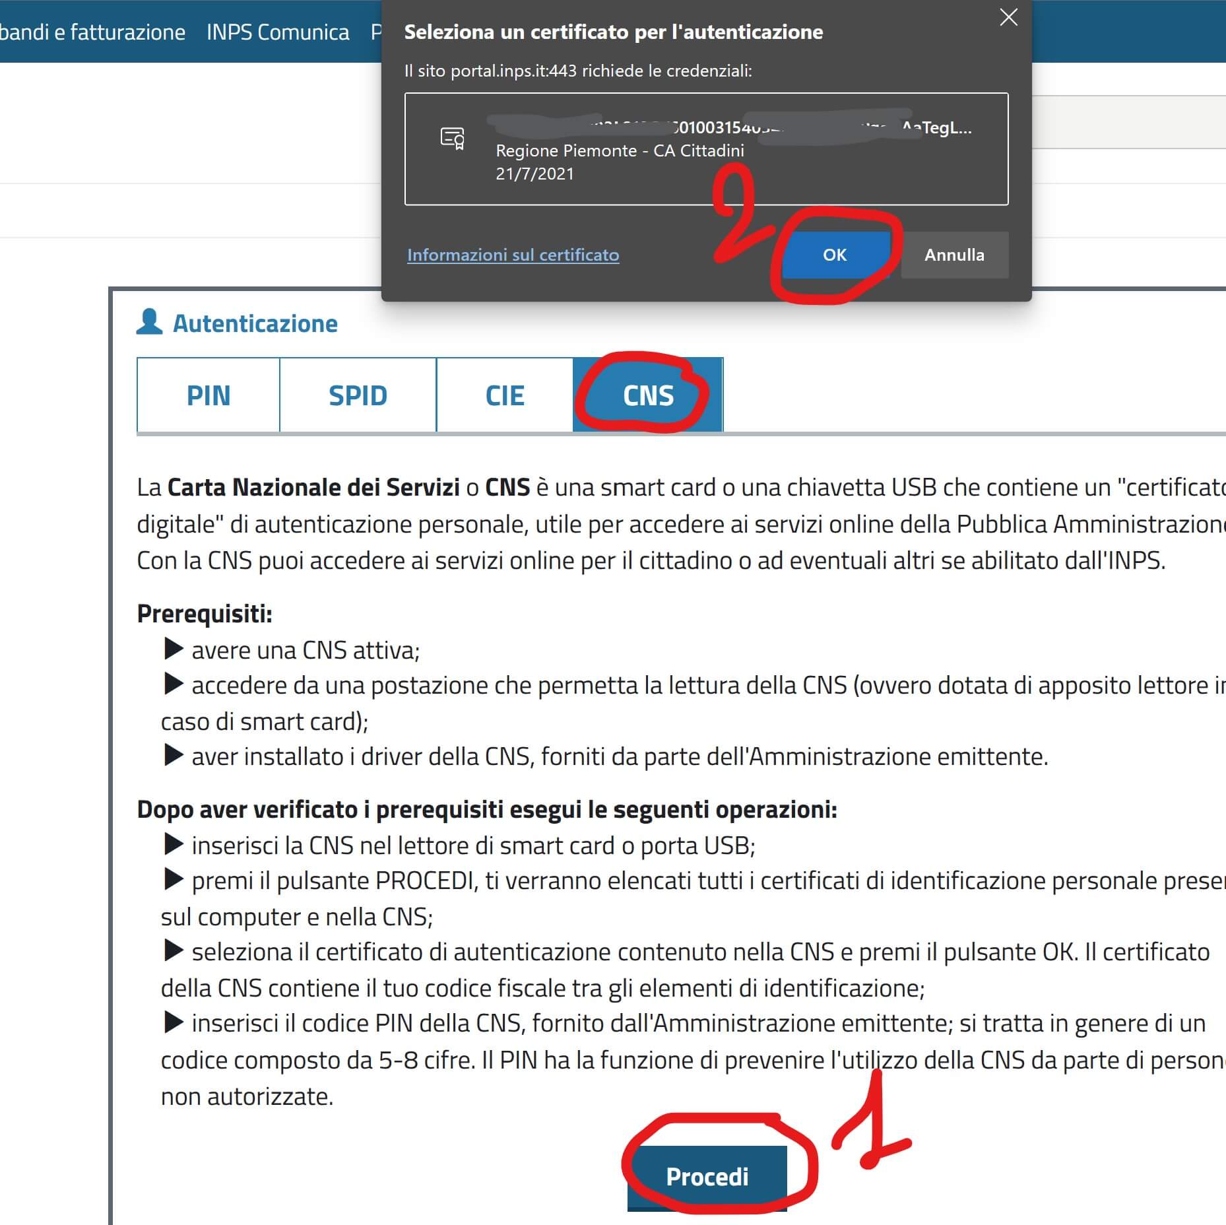This screenshot has width=1226, height=1225.
Task: Click the arrow bullet before 'aver installato i driver'
Action: click(173, 755)
